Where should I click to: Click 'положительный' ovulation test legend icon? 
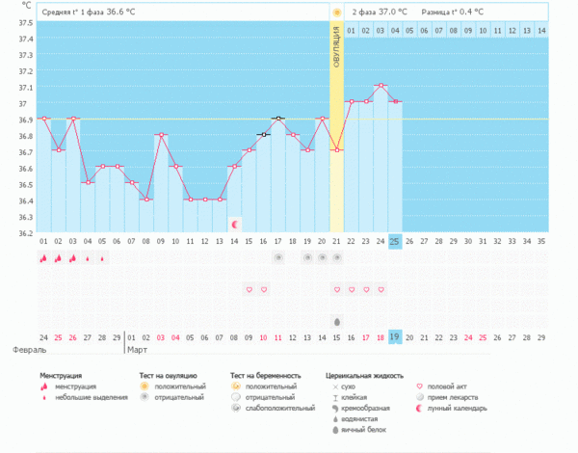pyautogui.click(x=144, y=386)
